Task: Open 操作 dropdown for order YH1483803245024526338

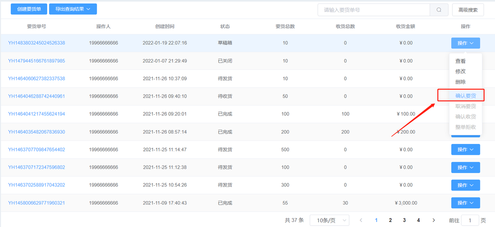Action: coord(466,43)
